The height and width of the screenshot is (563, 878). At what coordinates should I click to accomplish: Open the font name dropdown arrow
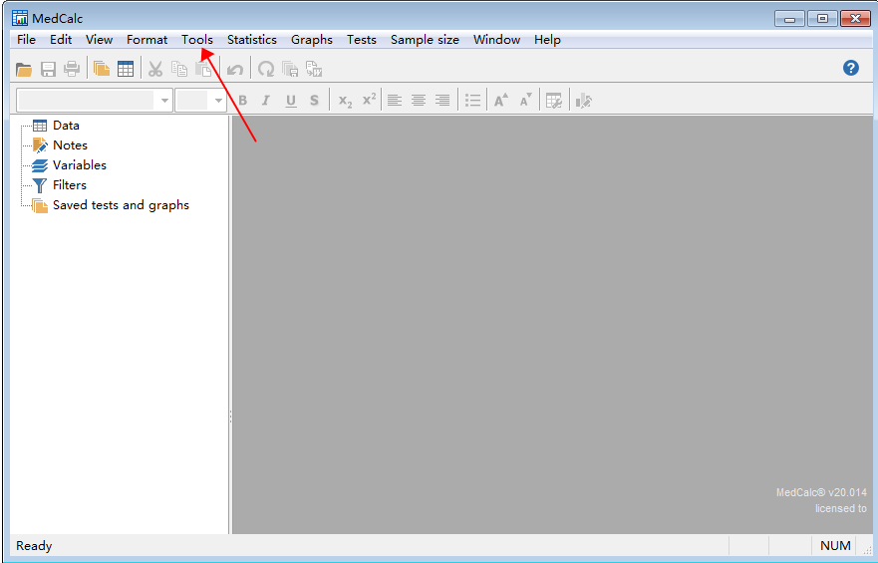point(164,101)
